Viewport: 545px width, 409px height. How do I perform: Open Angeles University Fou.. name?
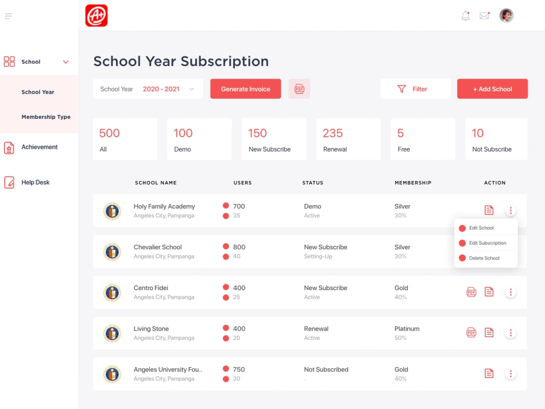[168, 370]
